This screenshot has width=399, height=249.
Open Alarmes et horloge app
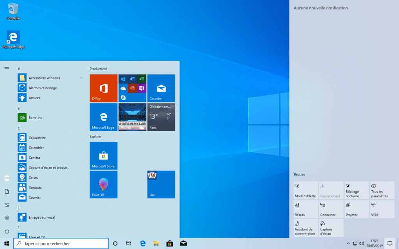coord(50,88)
